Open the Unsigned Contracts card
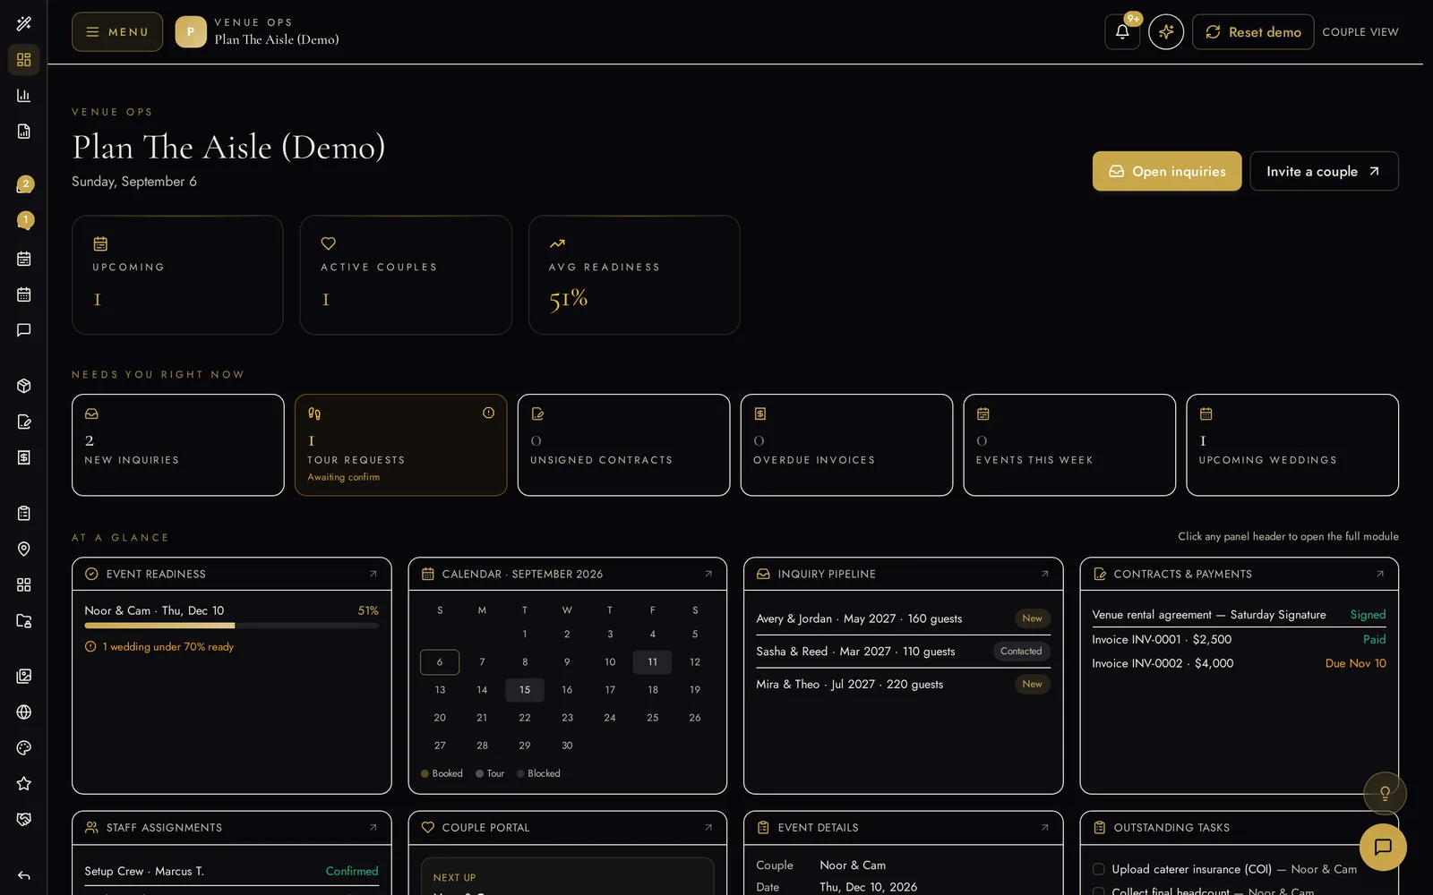 (x=623, y=445)
